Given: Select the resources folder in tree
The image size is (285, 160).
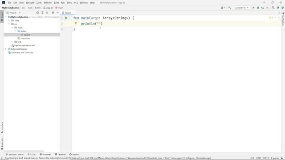Looking at the screenshot, I should pos(25,38).
